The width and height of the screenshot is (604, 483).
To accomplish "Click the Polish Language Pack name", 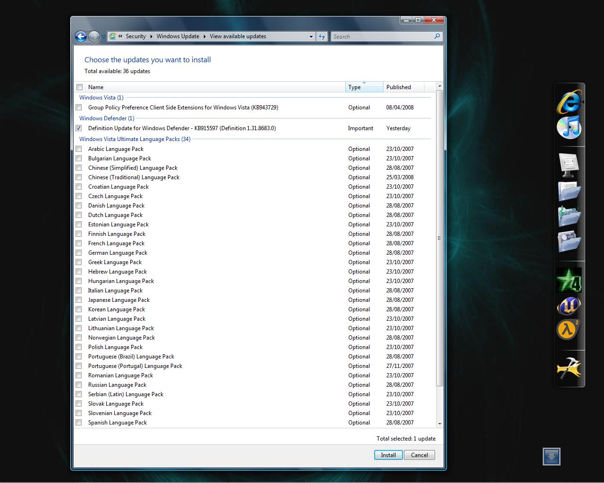I will click(x=115, y=347).
